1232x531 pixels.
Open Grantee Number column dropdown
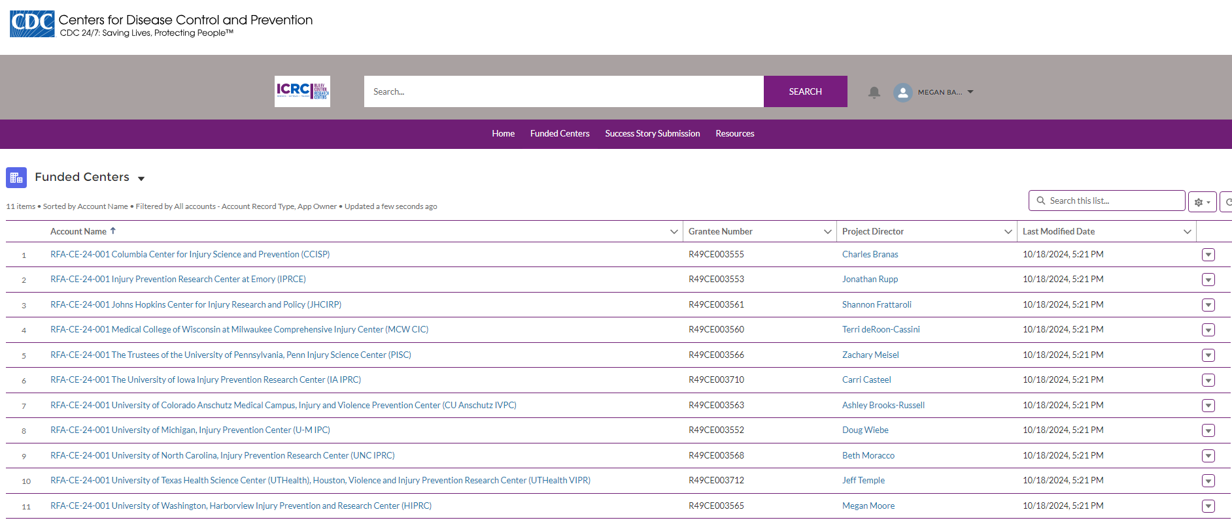[827, 232]
